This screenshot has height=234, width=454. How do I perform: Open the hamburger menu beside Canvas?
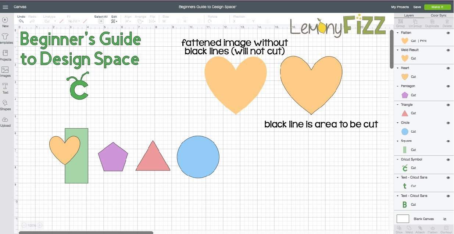(x=5, y=7)
